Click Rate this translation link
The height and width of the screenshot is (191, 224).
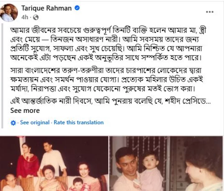pyautogui.click(x=79, y=122)
